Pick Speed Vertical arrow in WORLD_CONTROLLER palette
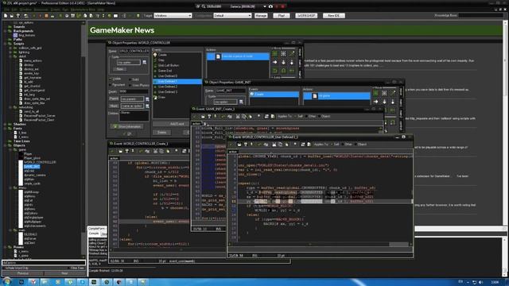Viewport: 509px width, 286px height. pos(283,62)
